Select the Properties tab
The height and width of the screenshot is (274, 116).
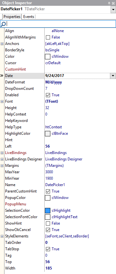click(12, 17)
